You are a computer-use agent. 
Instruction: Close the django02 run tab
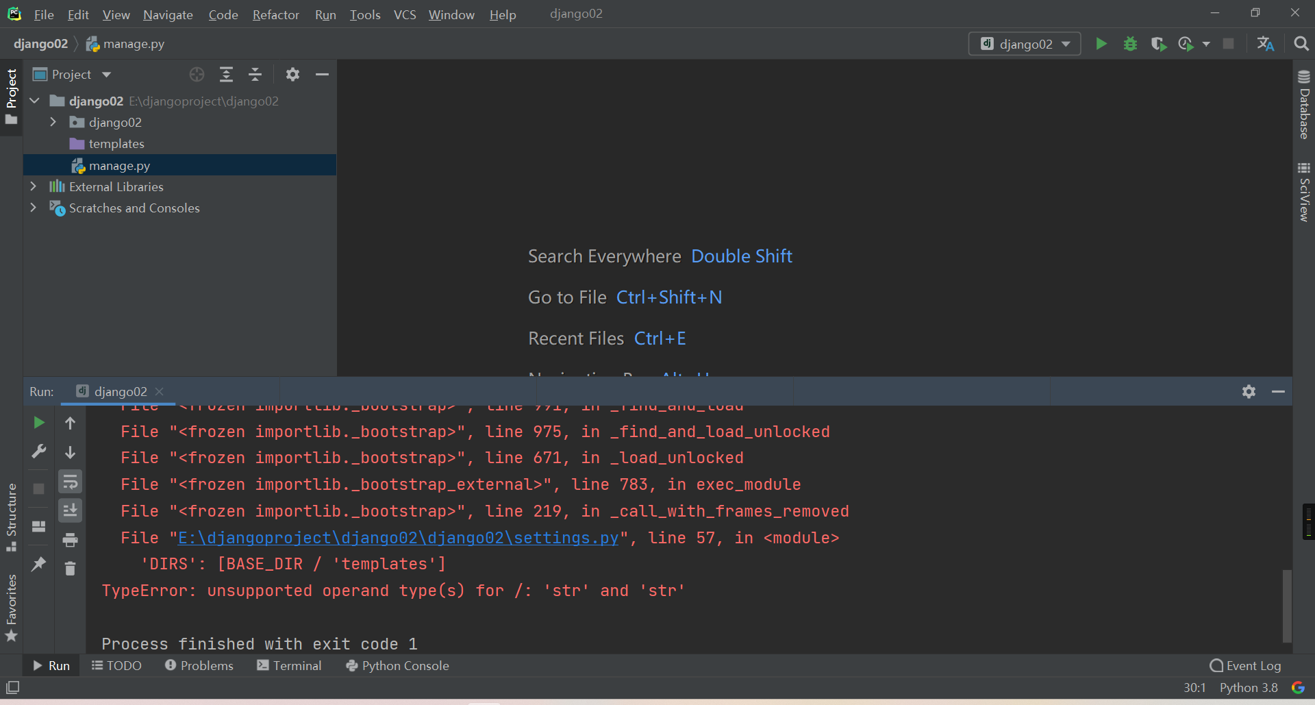click(160, 391)
